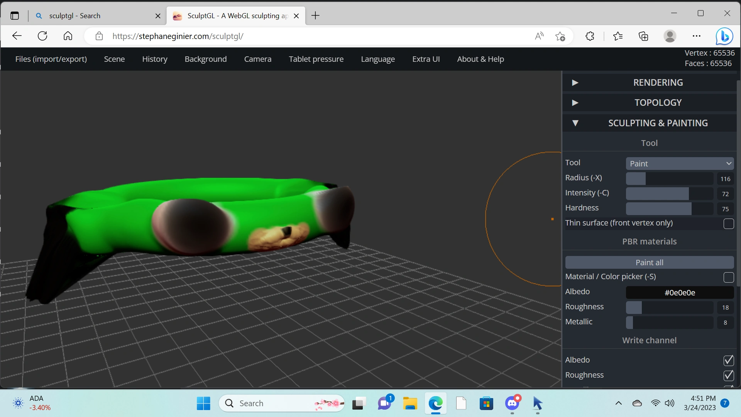Image resolution: width=741 pixels, height=417 pixels.
Task: Open the Bing sidebar assistant
Action: (x=725, y=36)
